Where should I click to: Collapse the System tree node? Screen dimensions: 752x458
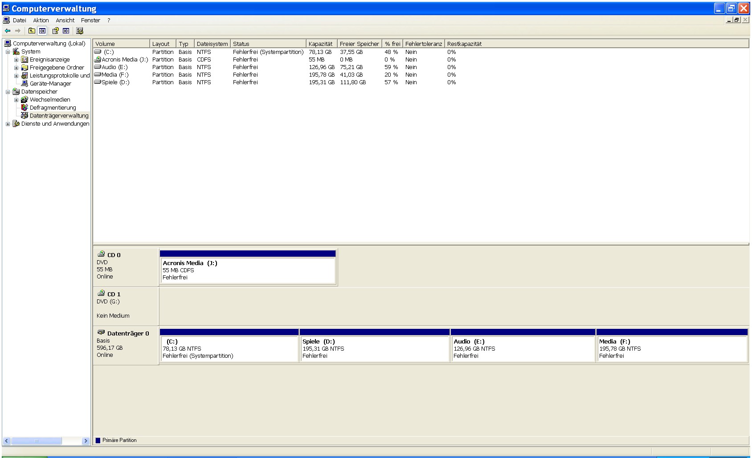[8, 52]
